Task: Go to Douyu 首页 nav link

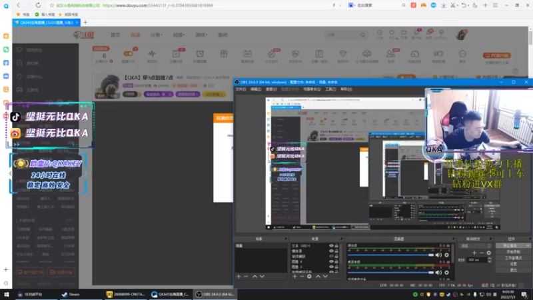Action: (115, 35)
